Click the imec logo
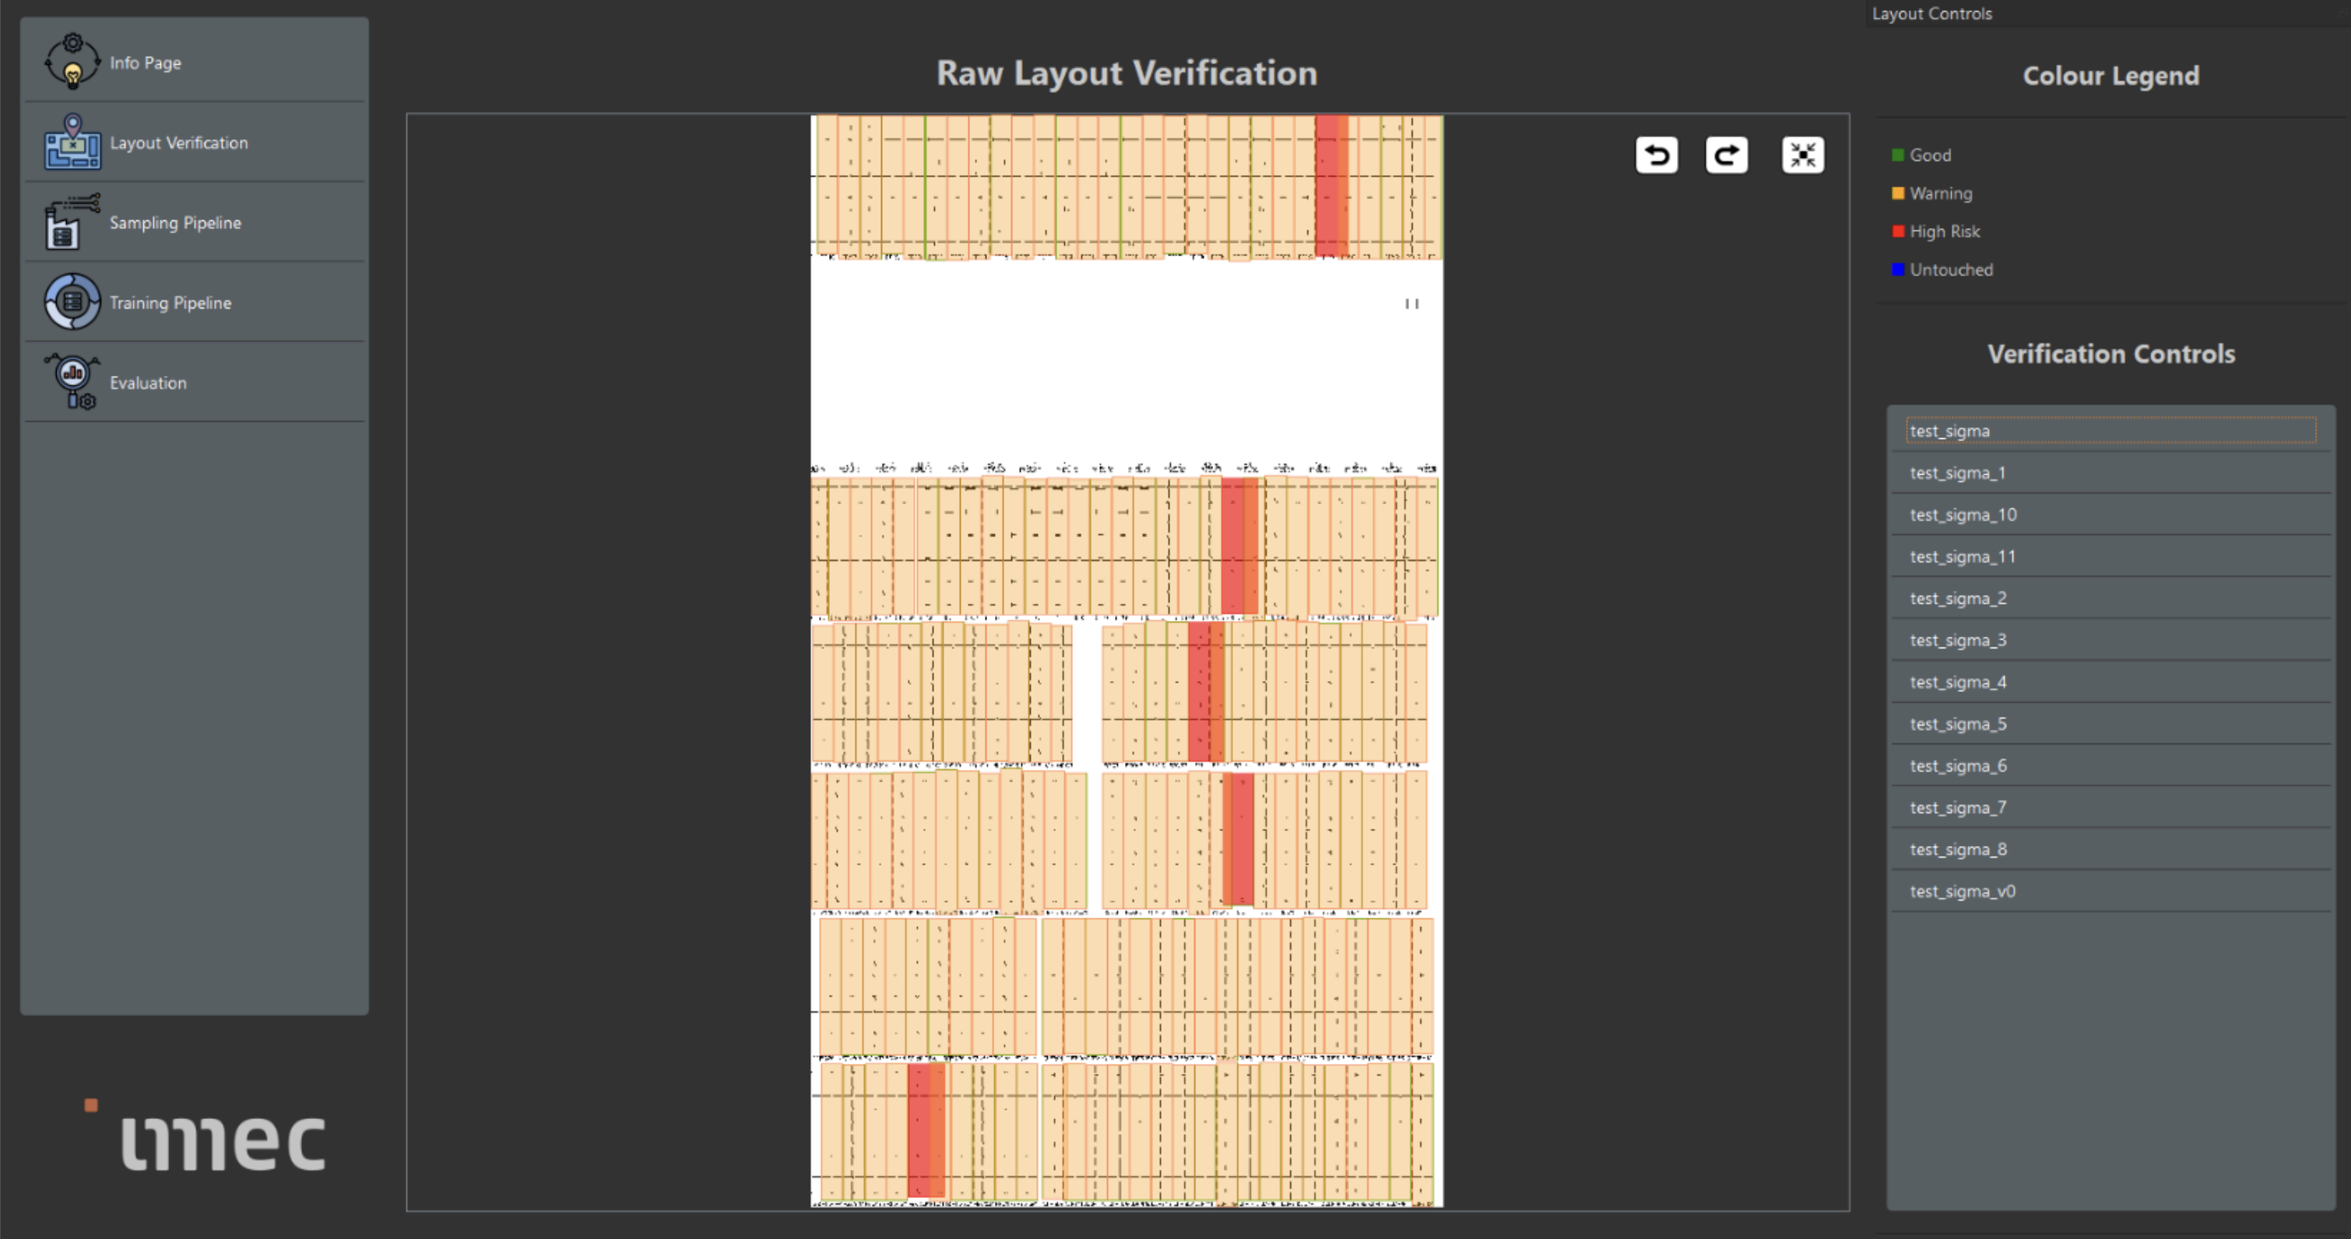Screen dimensions: 2351x1239 [206, 1134]
